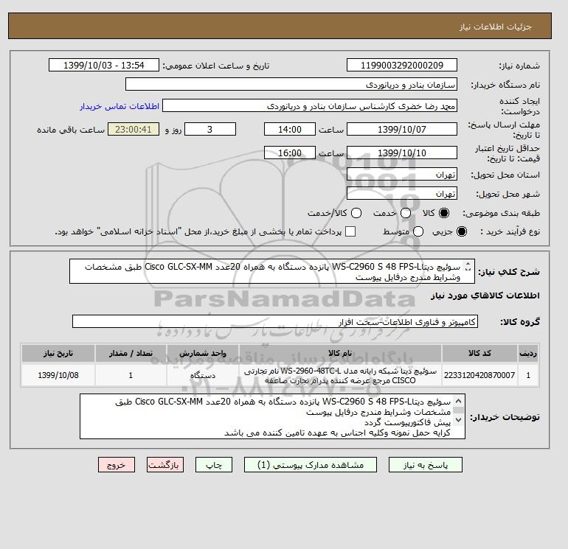Screen dimensions: 568x549
Task: Click the 'جزئیات اطلاعات نیاز' page header
Action: point(495,27)
